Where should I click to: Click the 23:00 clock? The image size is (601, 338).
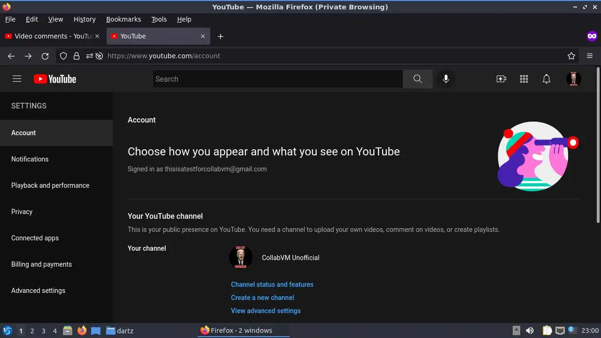point(590,330)
